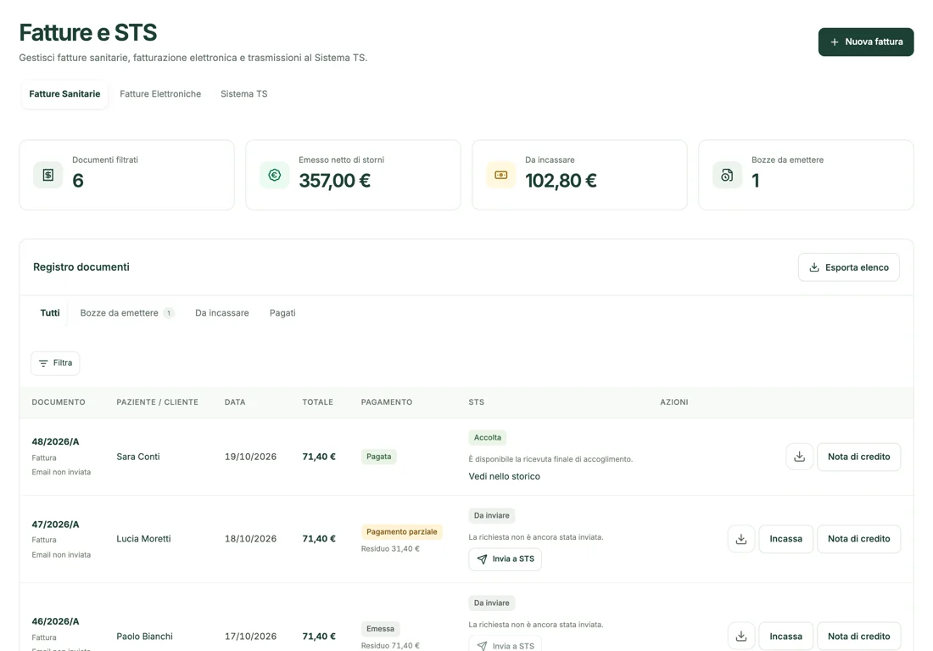933x651 pixels.
Task: Download invoice 47/2026/A via download icon
Action: [x=740, y=539]
